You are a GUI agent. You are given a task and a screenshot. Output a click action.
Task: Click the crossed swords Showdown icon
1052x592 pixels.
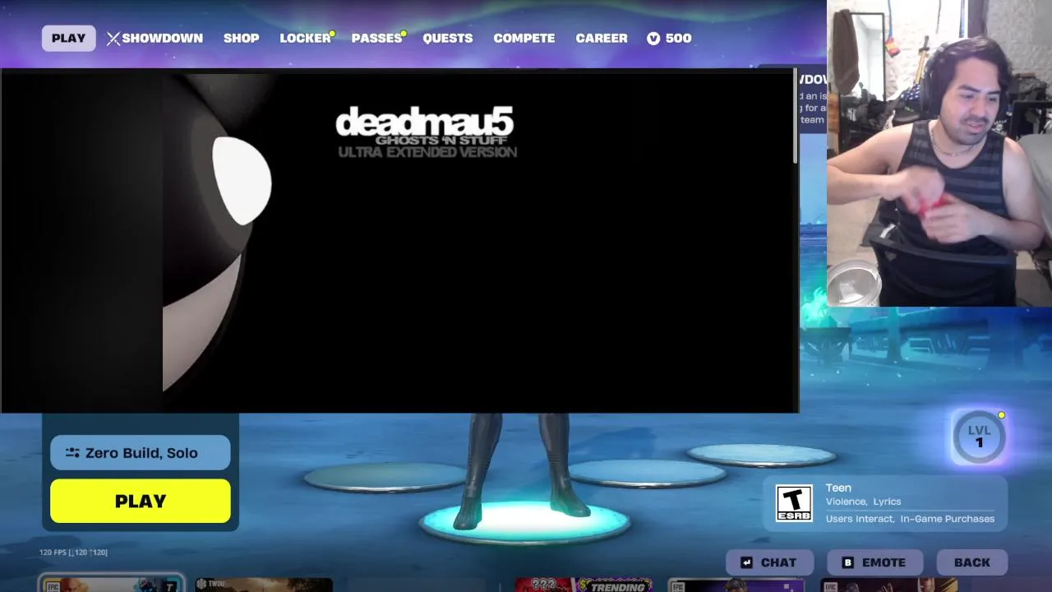[113, 39]
